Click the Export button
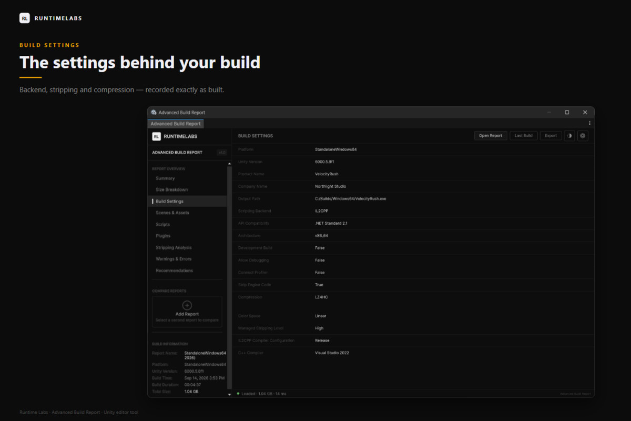This screenshot has height=421, width=631. point(551,136)
